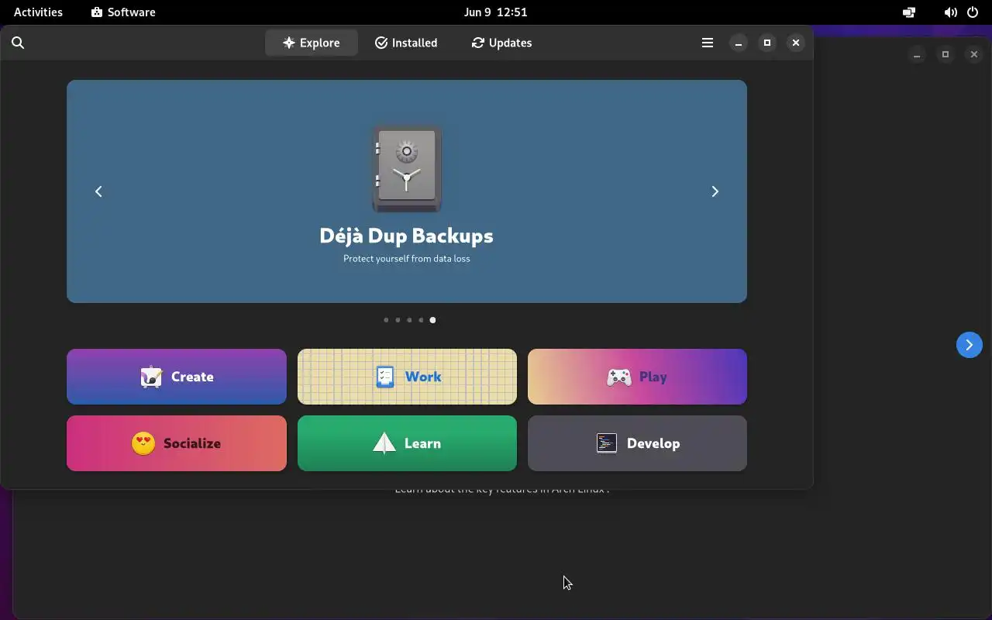
Task: Open the Updates tab
Action: [x=501, y=43]
